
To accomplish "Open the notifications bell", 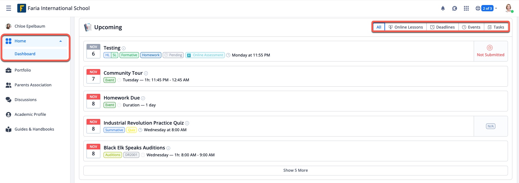I will point(443,8).
